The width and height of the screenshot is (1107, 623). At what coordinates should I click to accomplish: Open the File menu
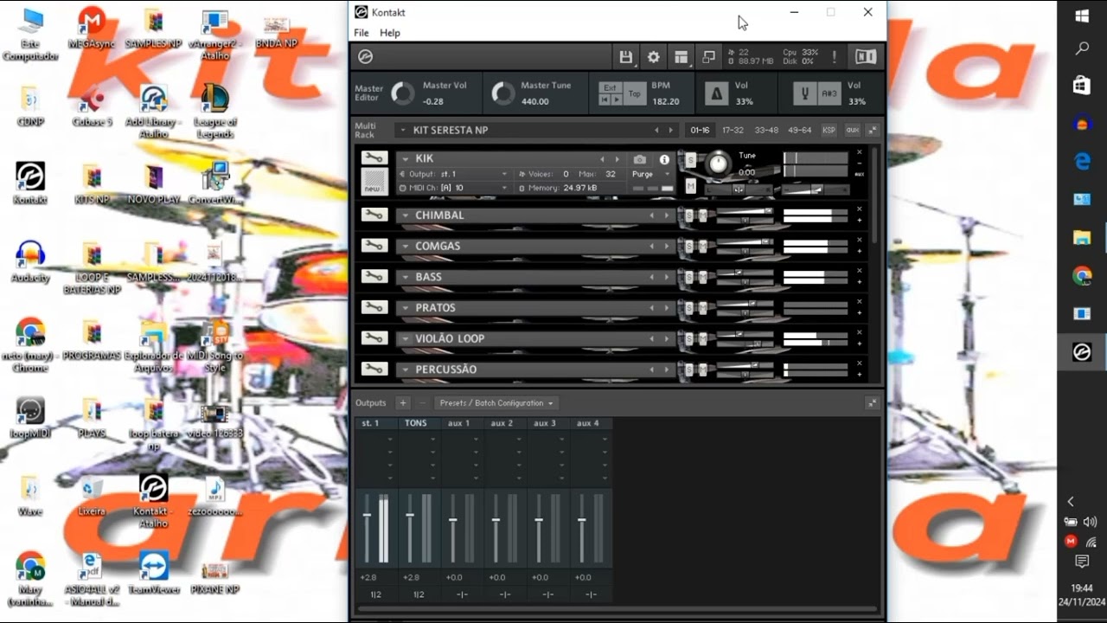point(362,33)
